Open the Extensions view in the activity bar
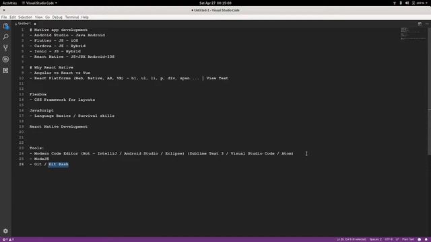The image size is (431, 242). click(6, 71)
